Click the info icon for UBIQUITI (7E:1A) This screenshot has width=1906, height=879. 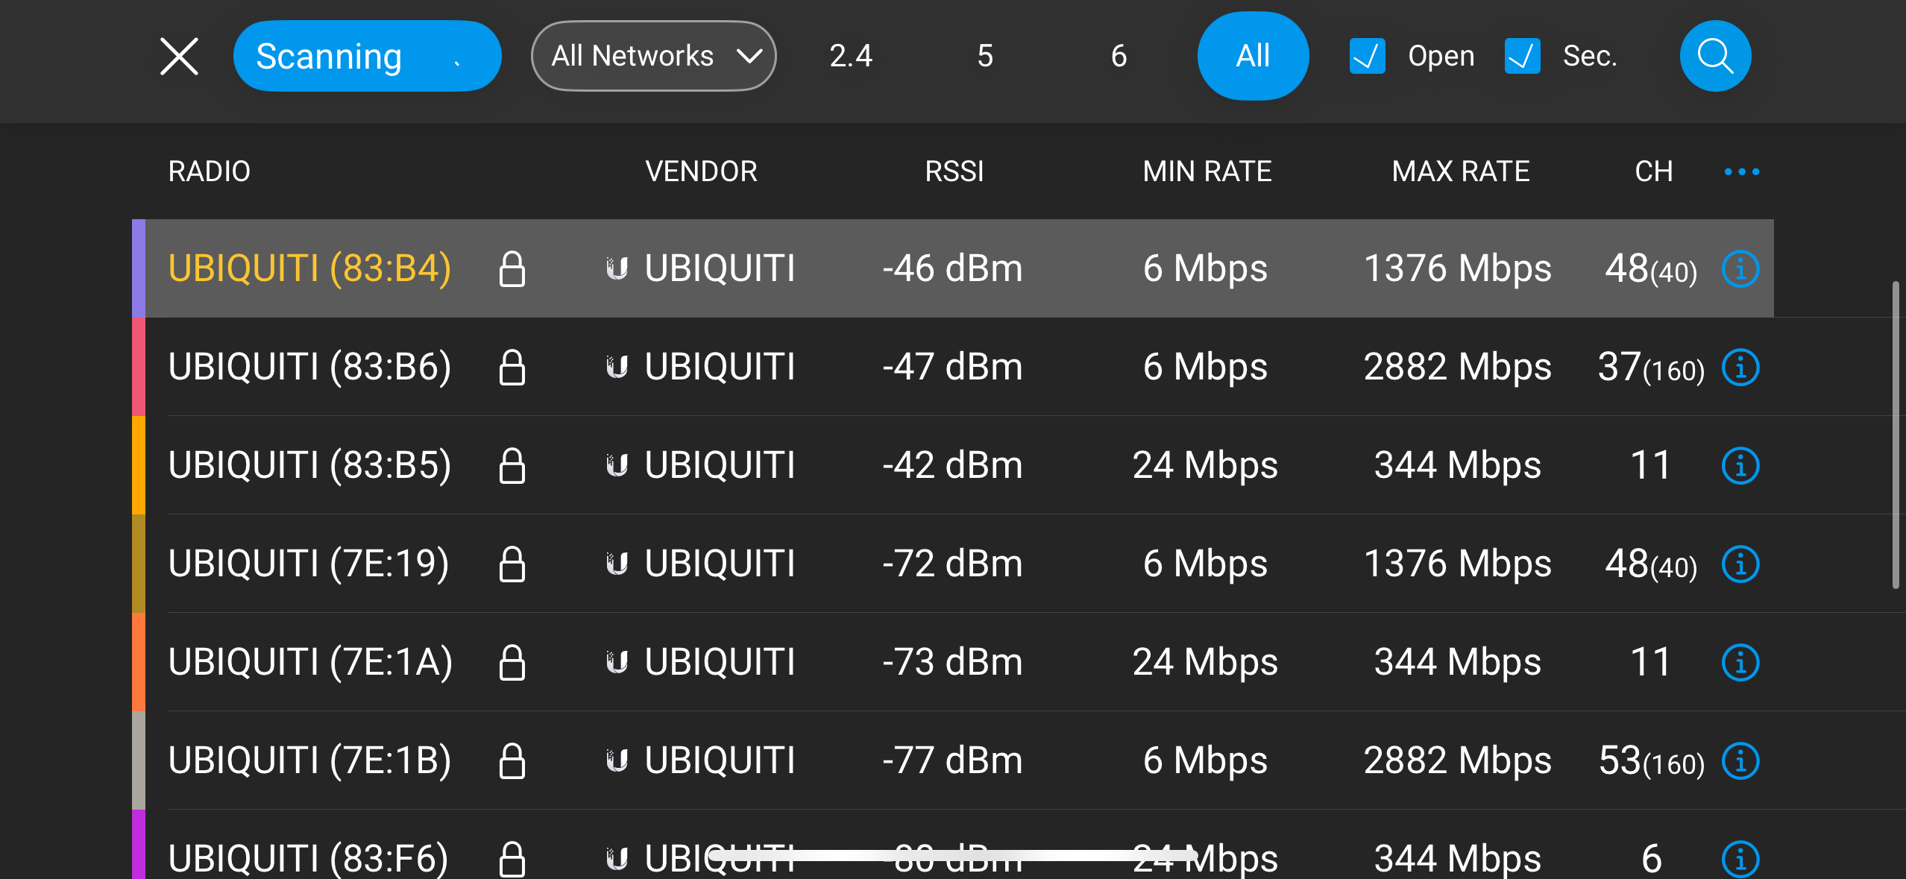pos(1740,662)
